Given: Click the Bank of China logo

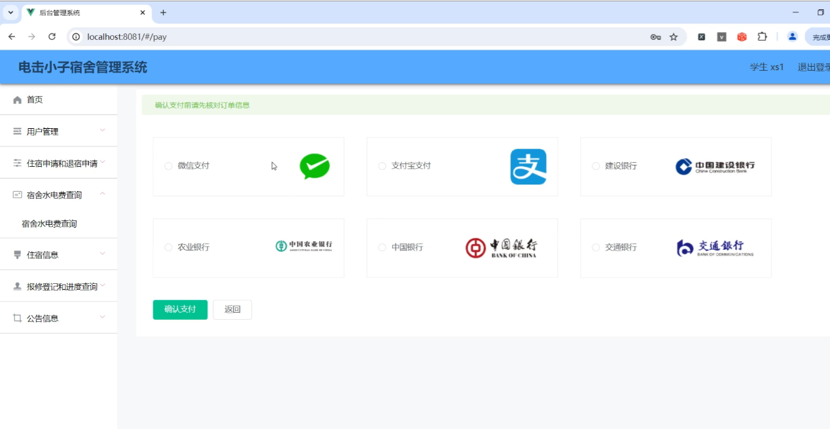Looking at the screenshot, I should (501, 248).
